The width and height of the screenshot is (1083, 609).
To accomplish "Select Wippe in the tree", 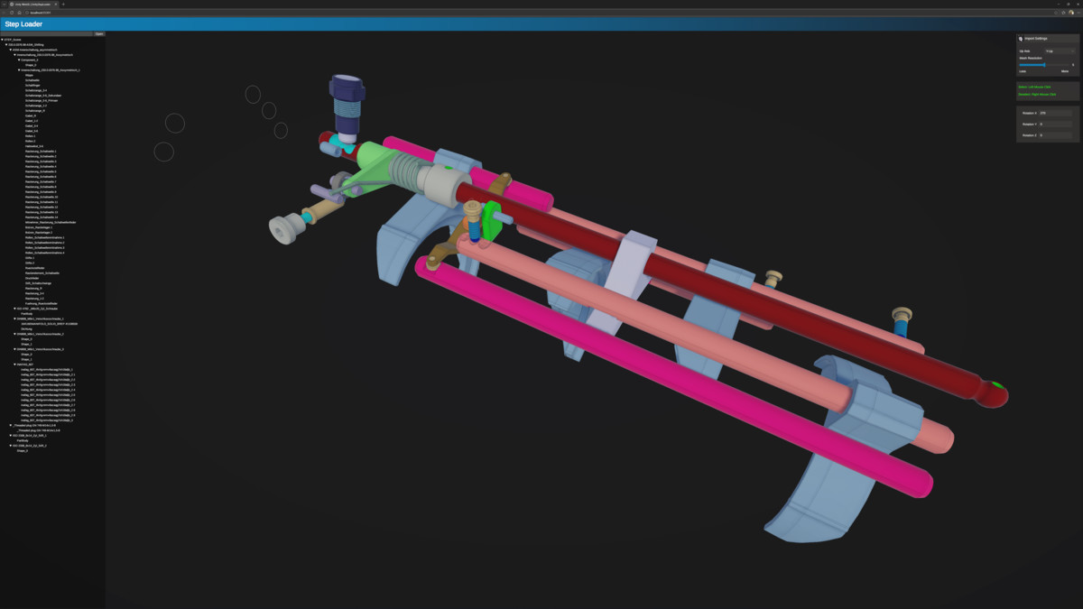I will coord(30,75).
